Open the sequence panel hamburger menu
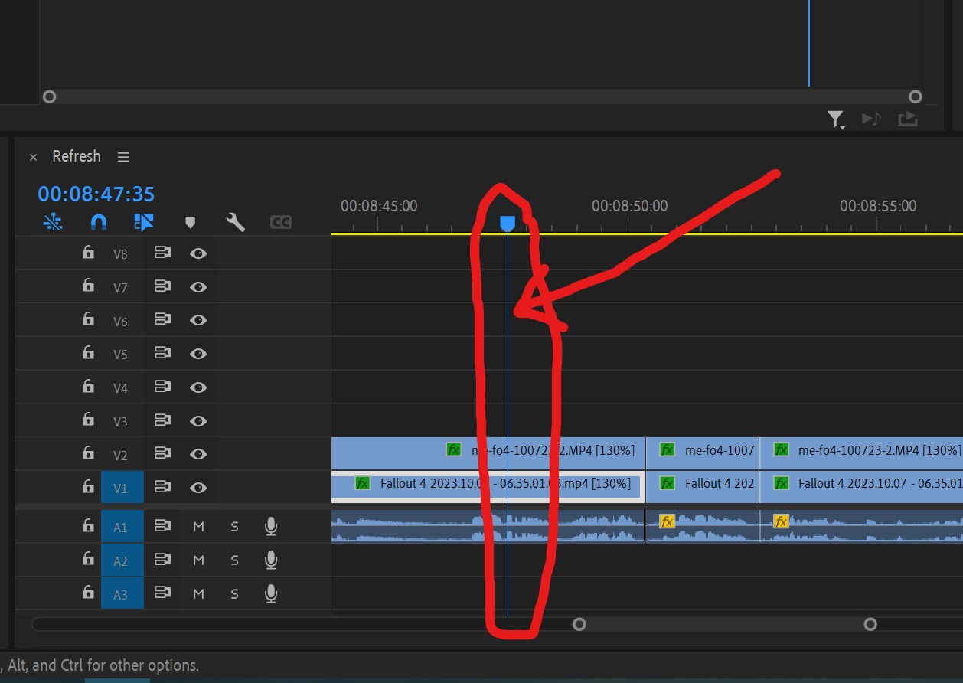This screenshot has height=683, width=963. click(x=122, y=156)
